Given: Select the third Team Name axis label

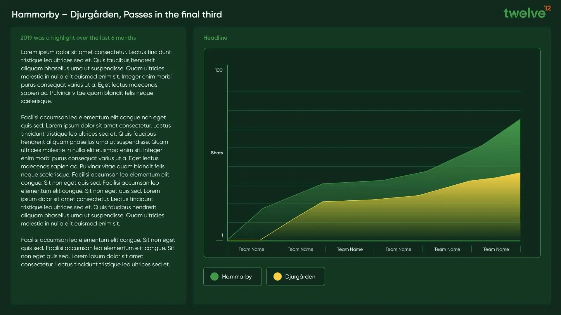Looking at the screenshot, I should 350,249.
